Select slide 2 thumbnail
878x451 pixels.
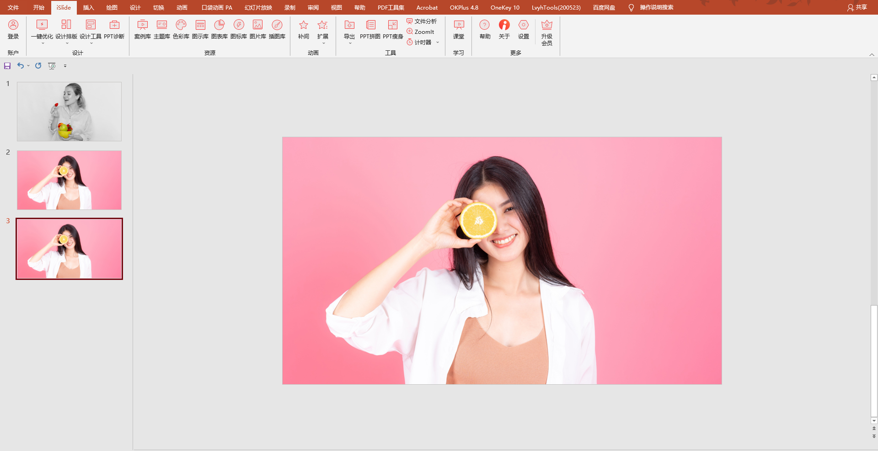pos(69,180)
